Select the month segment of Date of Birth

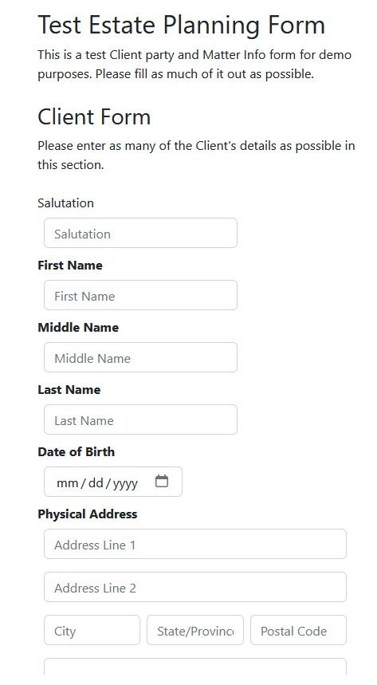67,482
